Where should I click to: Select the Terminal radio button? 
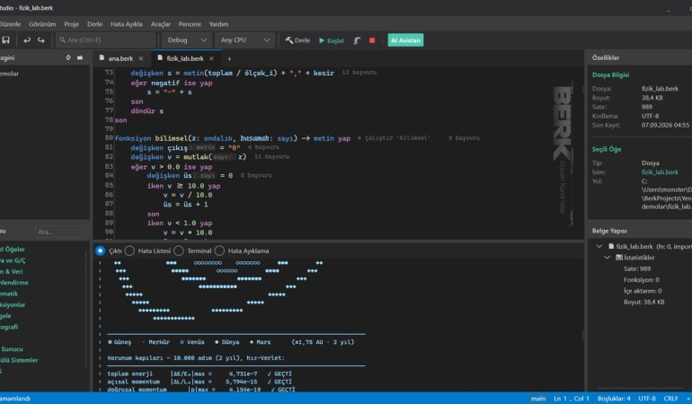click(179, 250)
